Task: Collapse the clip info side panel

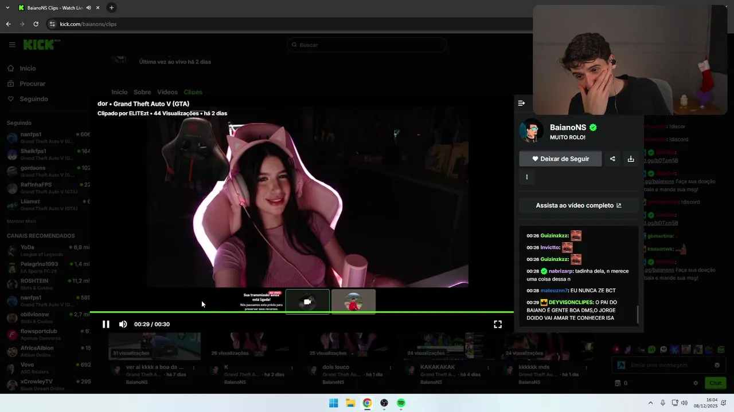Action: click(x=521, y=103)
